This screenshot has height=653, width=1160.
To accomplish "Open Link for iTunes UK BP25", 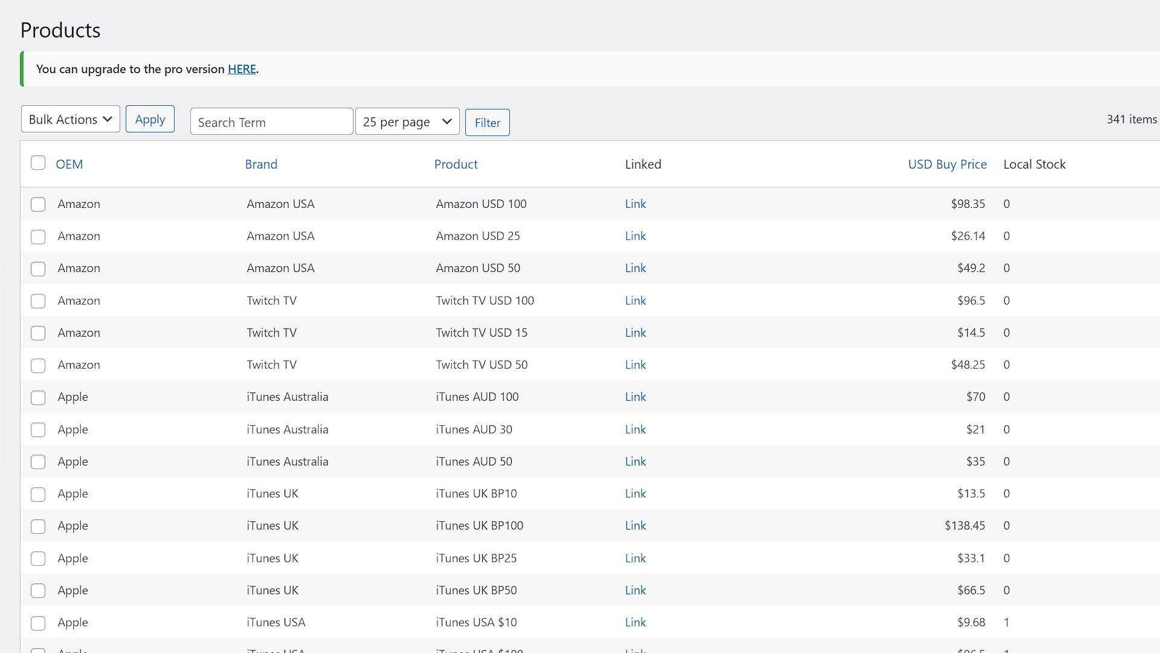I will (x=635, y=558).
